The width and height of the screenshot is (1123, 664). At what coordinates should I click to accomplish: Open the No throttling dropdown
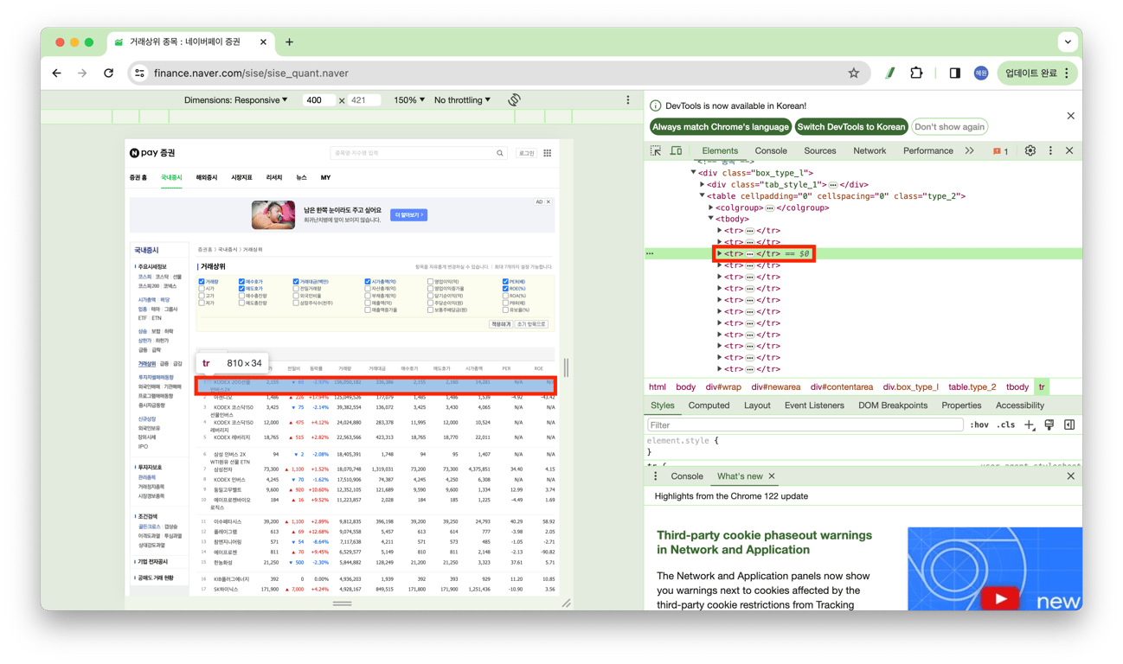click(x=462, y=100)
